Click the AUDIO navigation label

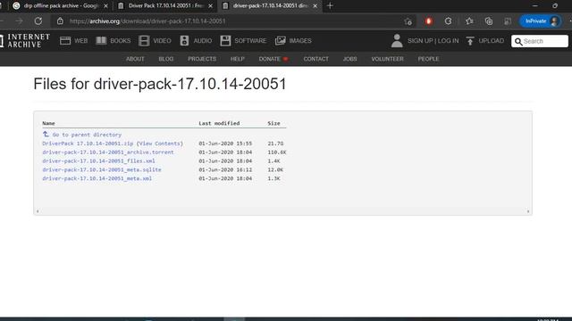(203, 41)
